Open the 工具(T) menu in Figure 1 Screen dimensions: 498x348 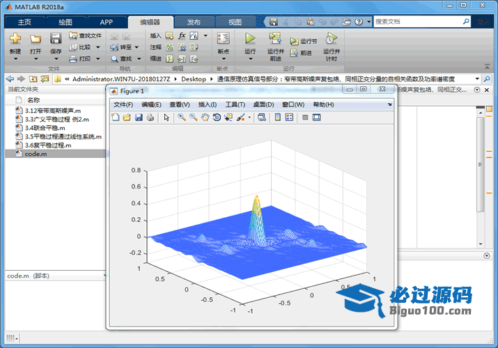pyautogui.click(x=235, y=104)
